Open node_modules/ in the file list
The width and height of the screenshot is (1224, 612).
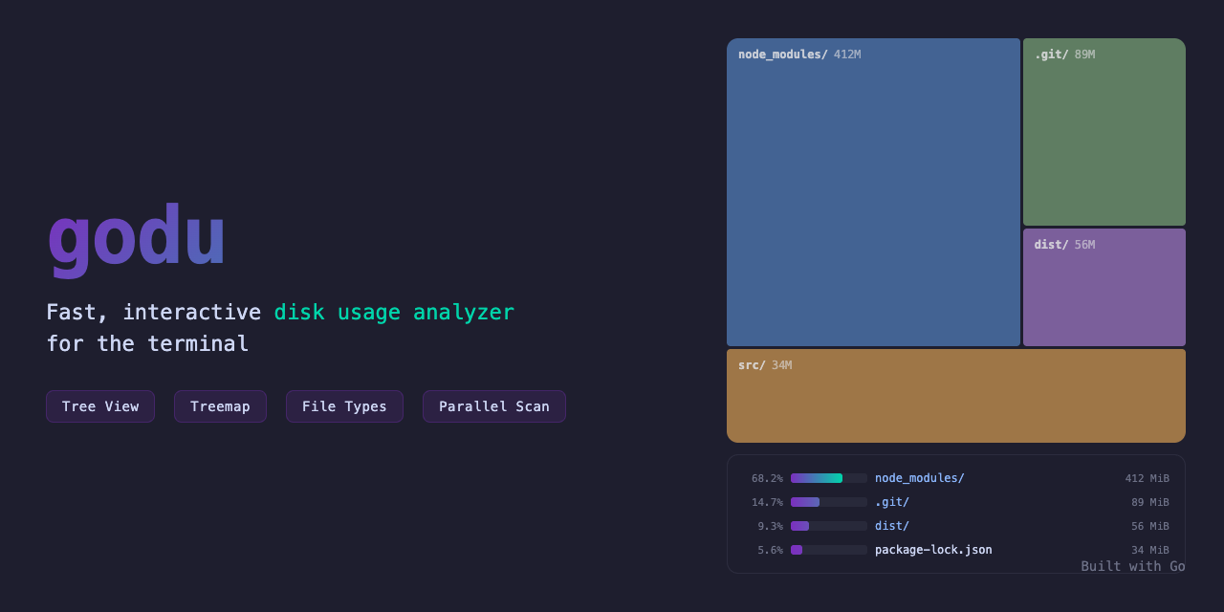(920, 478)
